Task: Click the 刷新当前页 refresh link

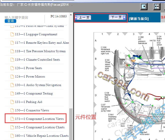Action: (x=139, y=19)
